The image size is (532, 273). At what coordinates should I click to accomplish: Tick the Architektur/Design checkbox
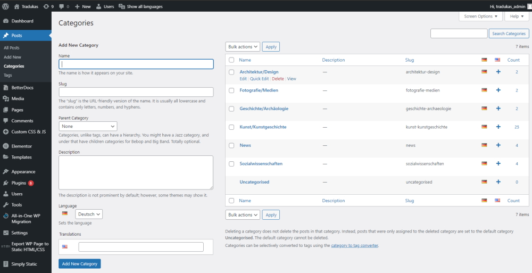(x=231, y=72)
